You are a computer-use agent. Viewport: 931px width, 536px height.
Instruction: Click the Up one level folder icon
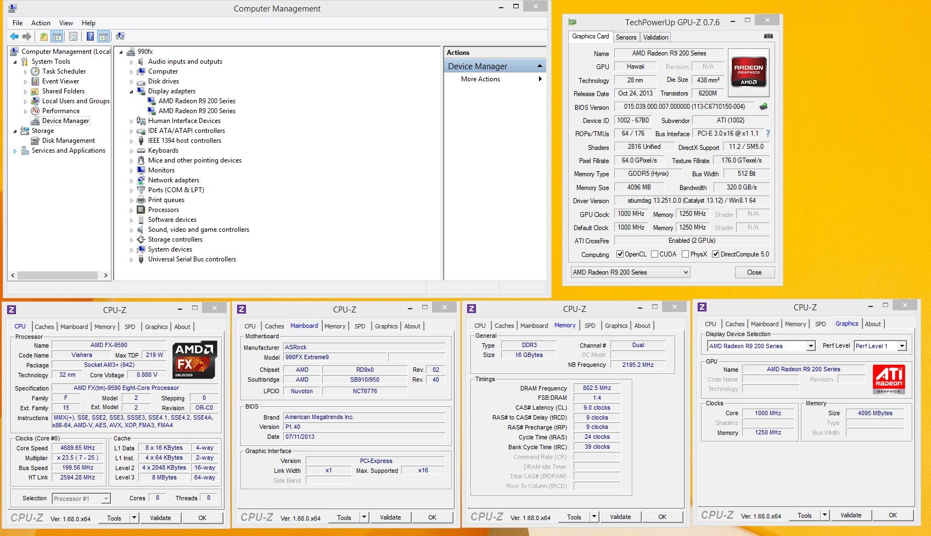pos(44,36)
